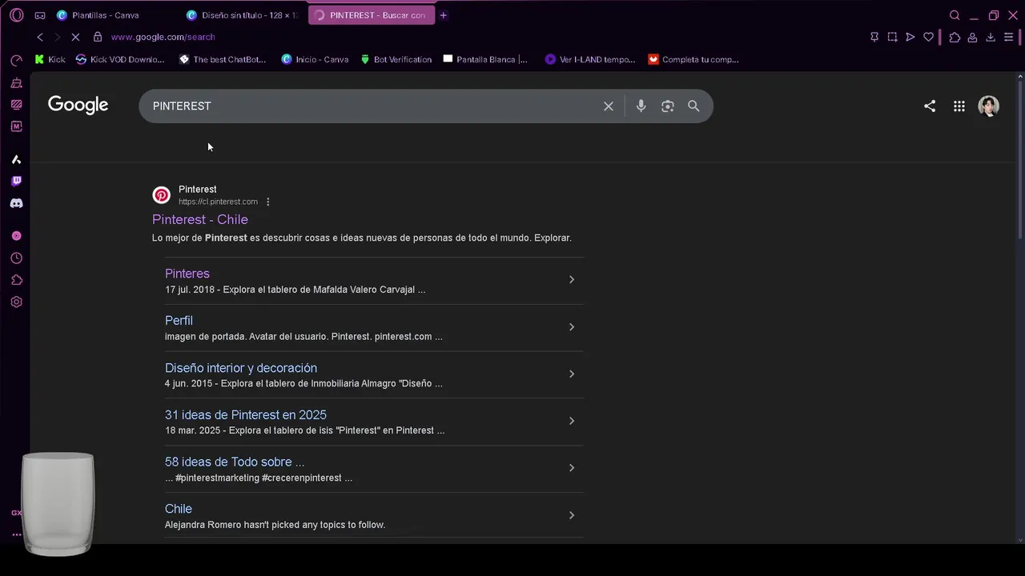View site security lock info
The image size is (1025, 576).
pyautogui.click(x=98, y=37)
